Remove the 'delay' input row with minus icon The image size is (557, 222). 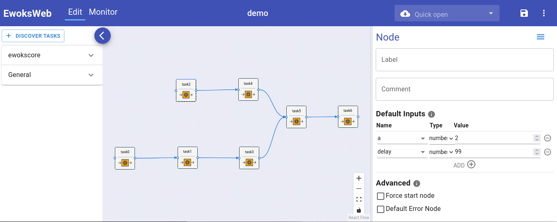[x=547, y=152]
